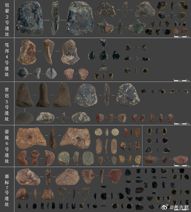Viewport: 191px width, 212px height.
Task: Click the 3 cm scale bar in 蕾陇6号遗址 right section
Action: [x=181, y=165]
